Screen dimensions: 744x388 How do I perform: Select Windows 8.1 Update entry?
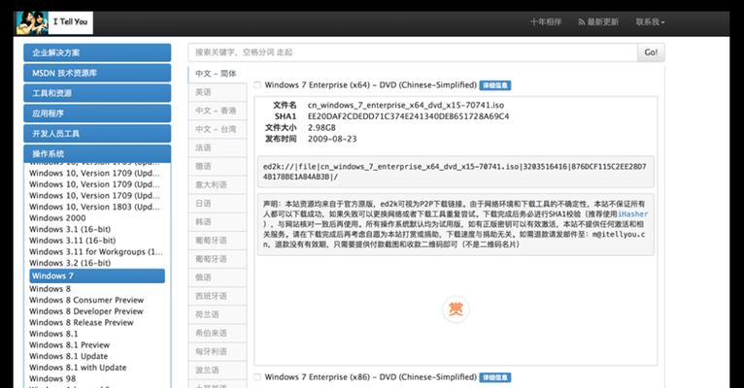[x=68, y=356]
